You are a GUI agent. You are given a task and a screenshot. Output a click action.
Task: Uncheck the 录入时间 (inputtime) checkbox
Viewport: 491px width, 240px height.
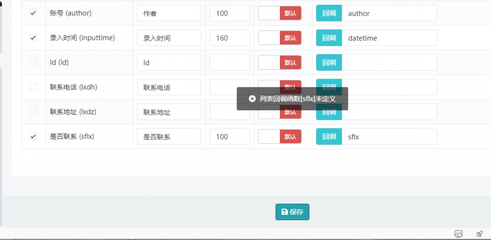33,38
